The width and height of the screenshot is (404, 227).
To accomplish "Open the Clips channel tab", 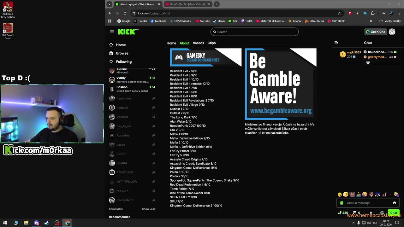I will point(211,43).
